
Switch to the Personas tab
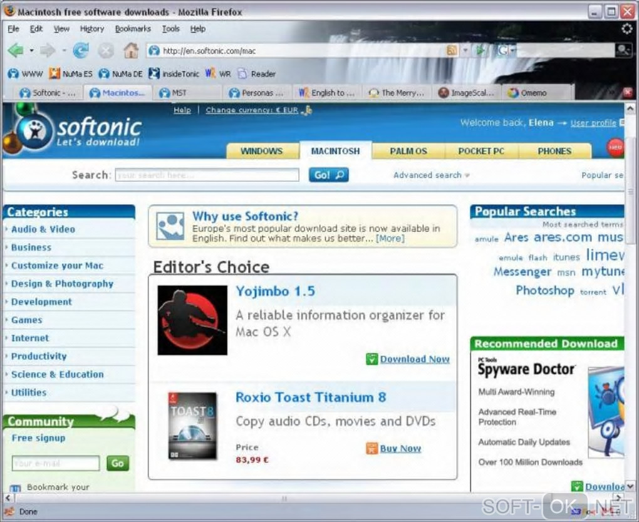point(257,93)
